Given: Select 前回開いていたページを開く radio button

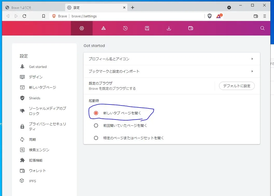Looking at the screenshot, I should coord(96,125).
